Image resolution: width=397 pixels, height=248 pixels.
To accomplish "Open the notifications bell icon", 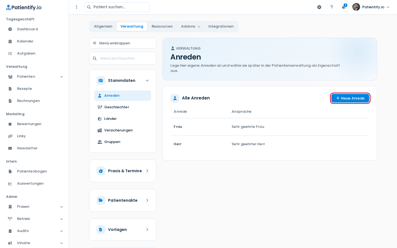I will [344, 7].
